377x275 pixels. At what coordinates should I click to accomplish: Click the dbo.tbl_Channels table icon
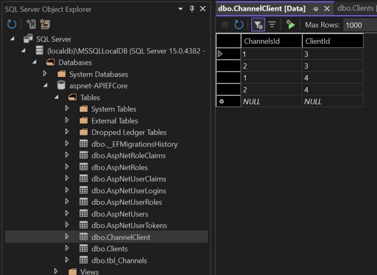coord(84,260)
